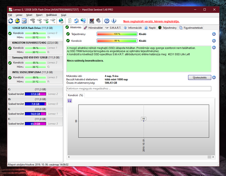Click F: free space bar 65,1 GB
226x176 pixels.
click(35, 124)
